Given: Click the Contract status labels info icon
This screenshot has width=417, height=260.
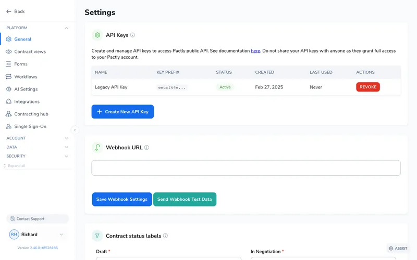Looking at the screenshot, I should click(165, 236).
